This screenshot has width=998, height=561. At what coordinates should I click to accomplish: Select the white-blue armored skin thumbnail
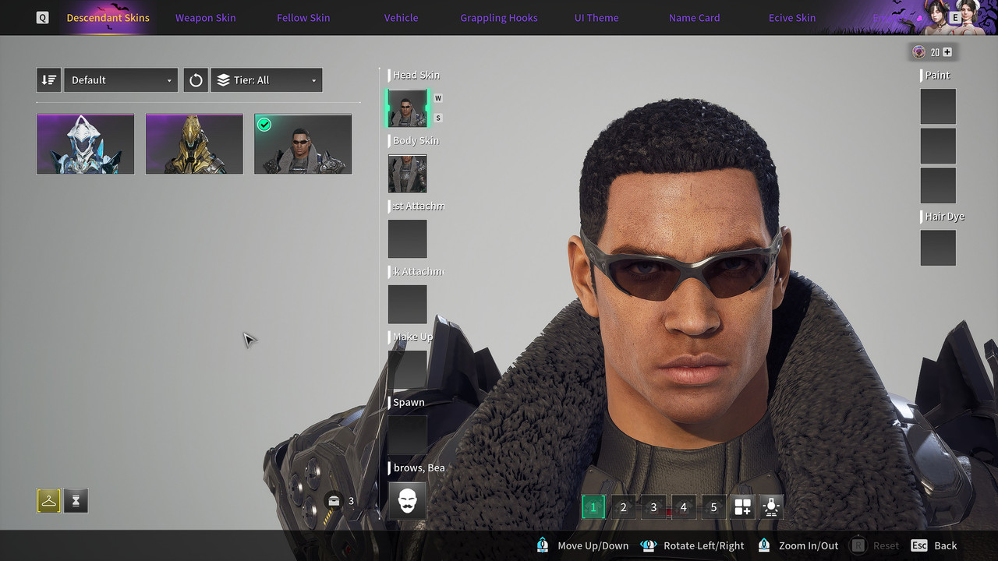pyautogui.click(x=85, y=144)
